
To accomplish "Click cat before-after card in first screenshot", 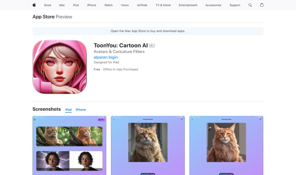I will pyautogui.click(x=70, y=136).
